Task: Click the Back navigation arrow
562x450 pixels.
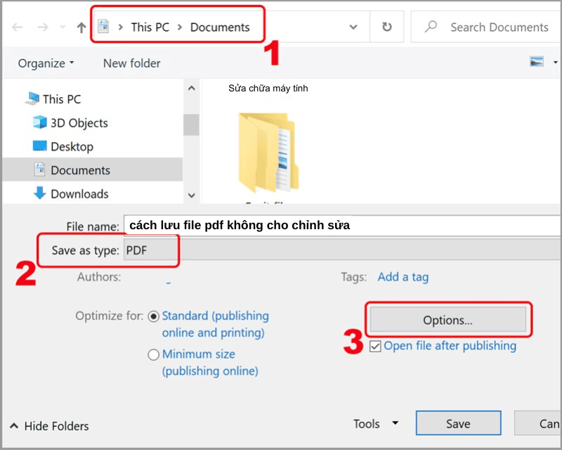Action: pos(18,27)
